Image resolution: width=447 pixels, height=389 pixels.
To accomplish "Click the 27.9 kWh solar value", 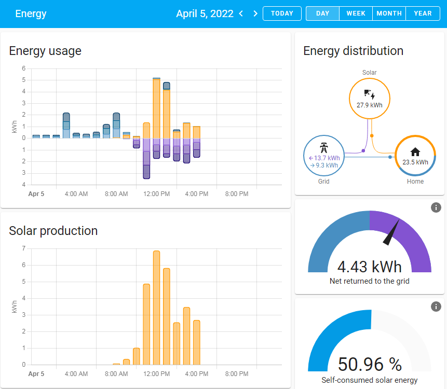I will [370, 105].
